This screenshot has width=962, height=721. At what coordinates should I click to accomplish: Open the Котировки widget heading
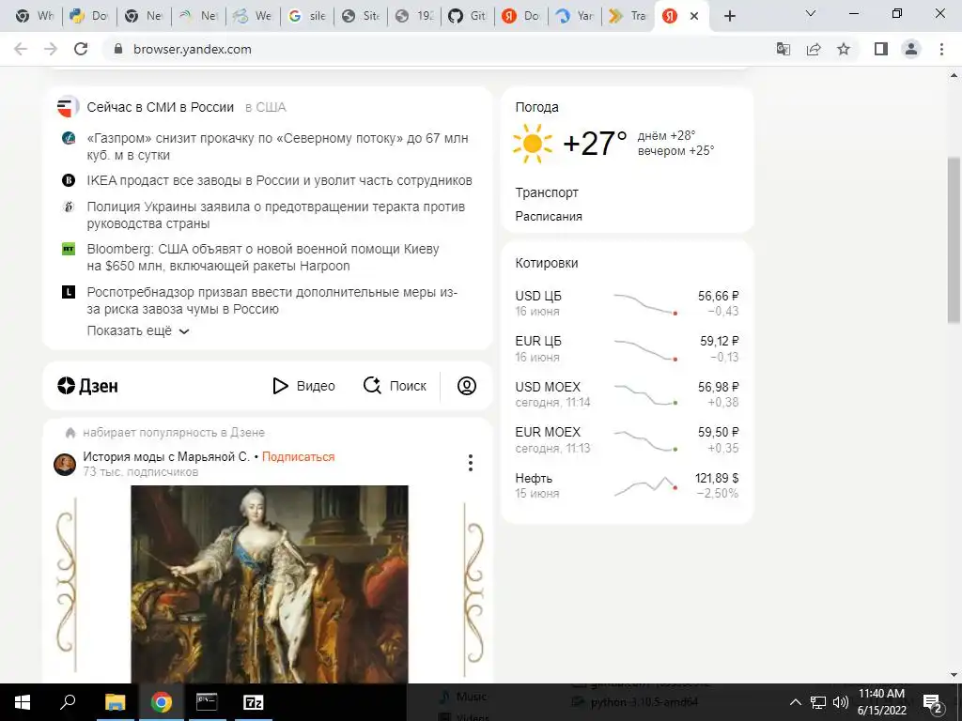[x=547, y=263]
